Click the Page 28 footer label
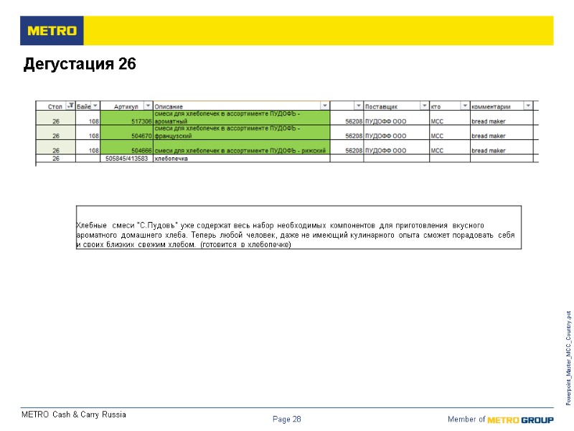The width and height of the screenshot is (574, 431). (286, 419)
